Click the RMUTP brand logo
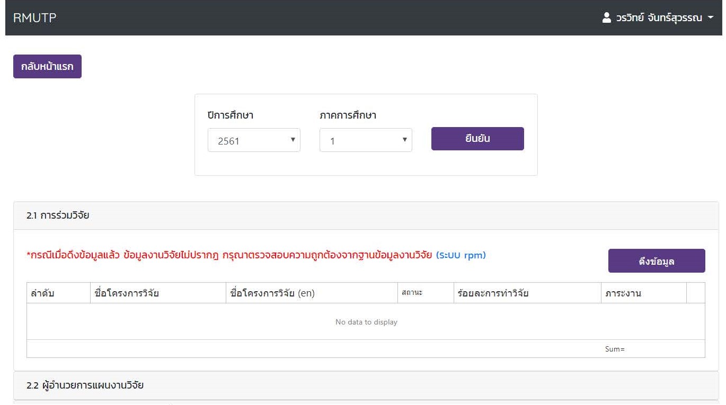The image size is (726, 405). click(34, 17)
